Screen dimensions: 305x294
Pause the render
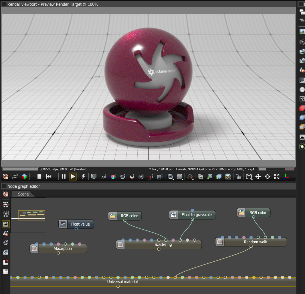tap(64, 177)
